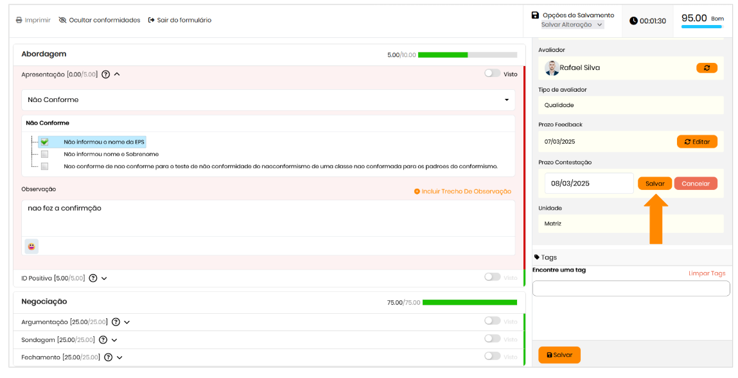Viewport: 738px width, 378px height.
Task: Uncheck 'Não informou o nome da EPS'
Action: tap(44, 142)
